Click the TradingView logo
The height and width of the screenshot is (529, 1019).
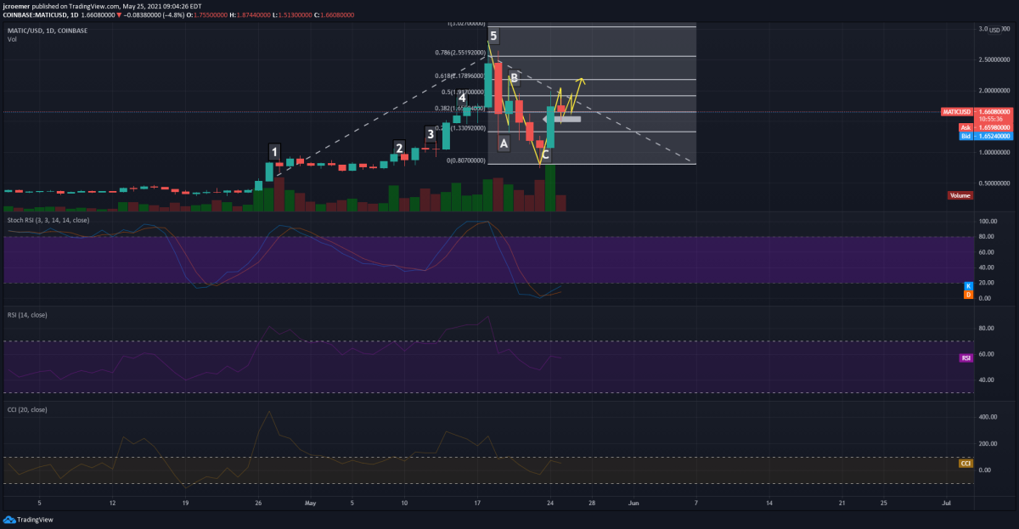pyautogui.click(x=24, y=520)
